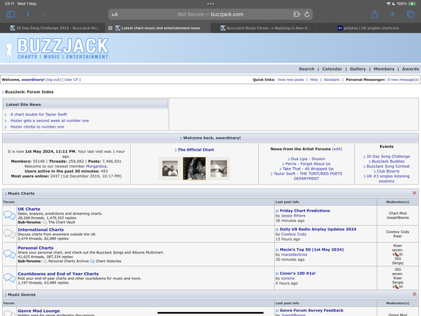Open 30 Day Song Challenge event
Viewport: 421px width, 316px height.
[388, 157]
